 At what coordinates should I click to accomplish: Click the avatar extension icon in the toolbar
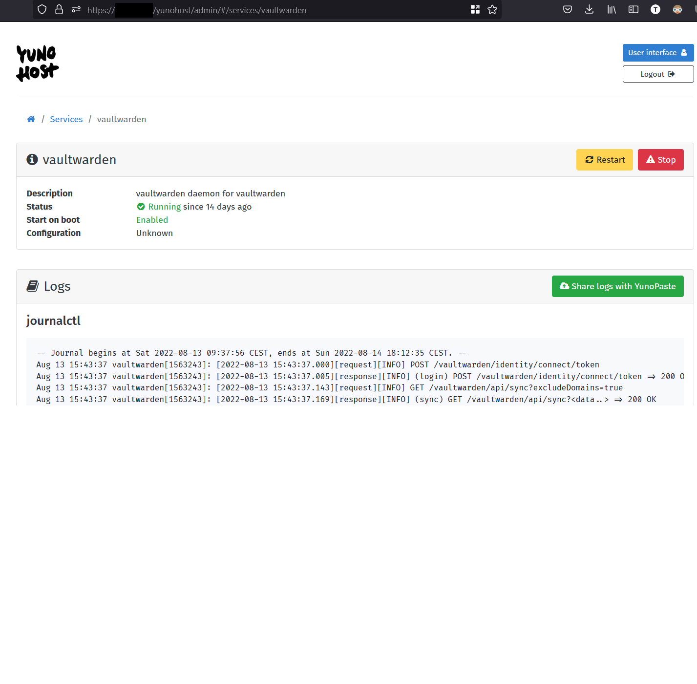pyautogui.click(x=677, y=10)
